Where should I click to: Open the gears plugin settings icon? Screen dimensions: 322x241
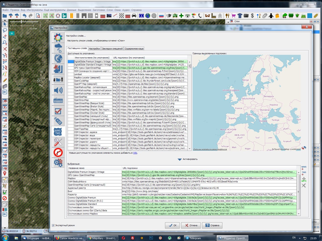[58, 163]
